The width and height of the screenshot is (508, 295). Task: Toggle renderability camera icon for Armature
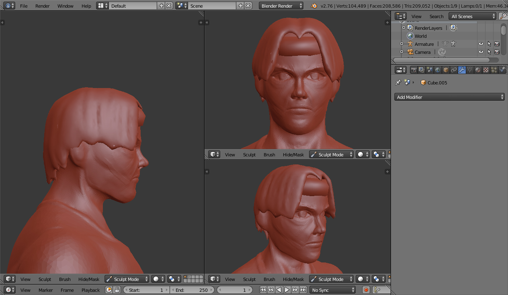pyautogui.click(x=497, y=44)
